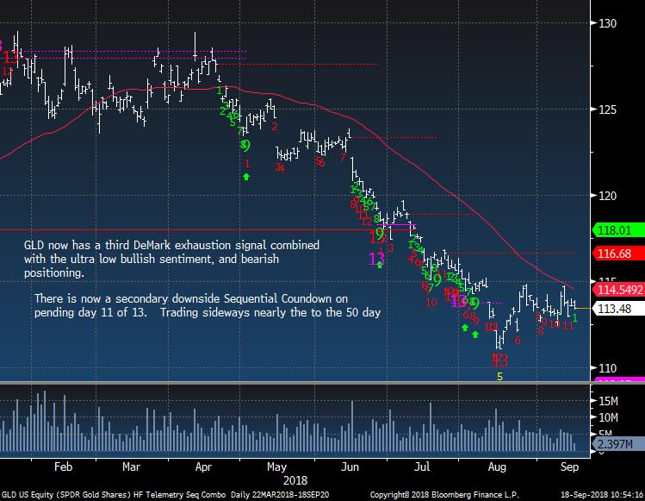
Task: Click the large magenta 13 in mid-June
Action: (376, 259)
